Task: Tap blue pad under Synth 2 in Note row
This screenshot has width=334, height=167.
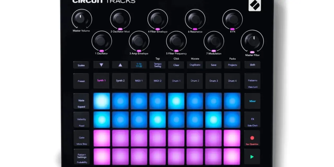Action: [120, 101]
